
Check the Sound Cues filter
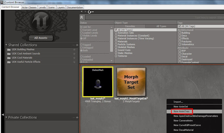pyautogui.click(x=116, y=50)
